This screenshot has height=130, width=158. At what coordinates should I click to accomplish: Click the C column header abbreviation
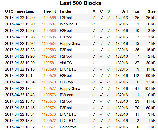101,11
